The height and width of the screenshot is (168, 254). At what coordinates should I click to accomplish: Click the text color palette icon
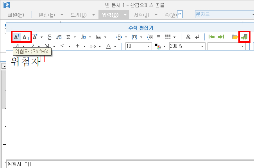pos(158,46)
